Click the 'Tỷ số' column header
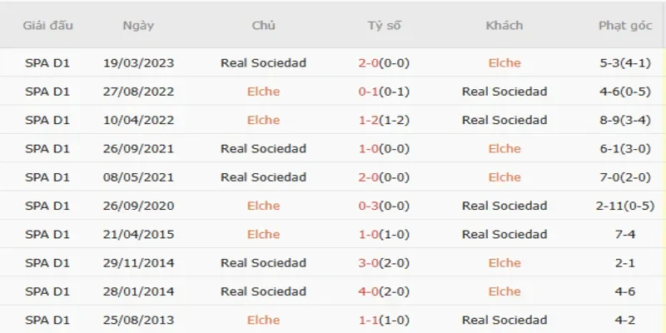Screen dimensions: 666x333 click(384, 25)
